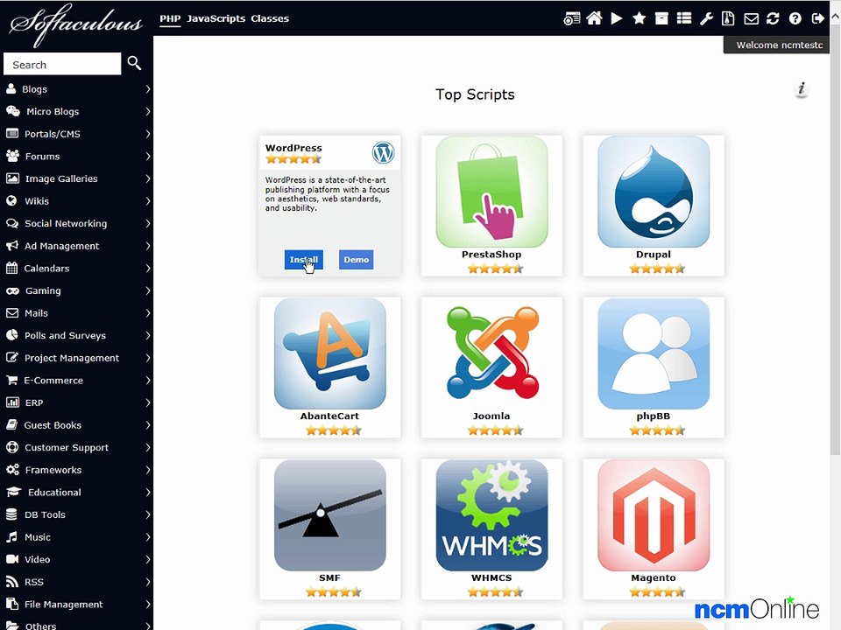Open email settings via envelope icon

click(751, 18)
